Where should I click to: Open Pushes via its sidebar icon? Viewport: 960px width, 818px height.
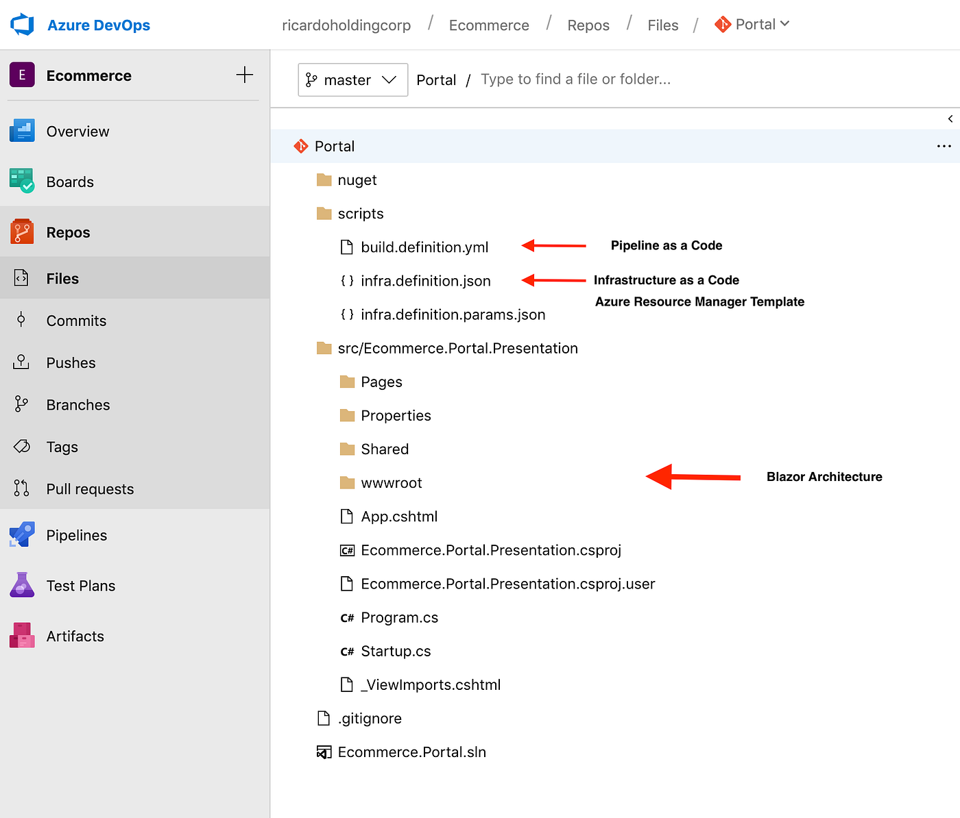22,362
